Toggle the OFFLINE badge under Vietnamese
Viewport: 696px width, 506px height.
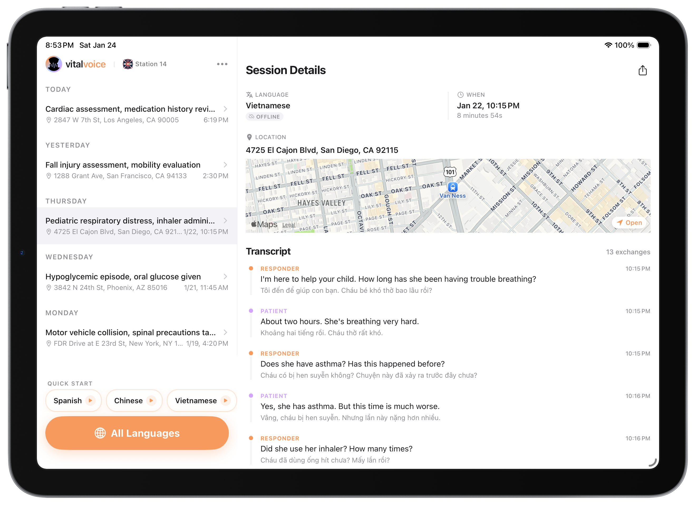[264, 116]
